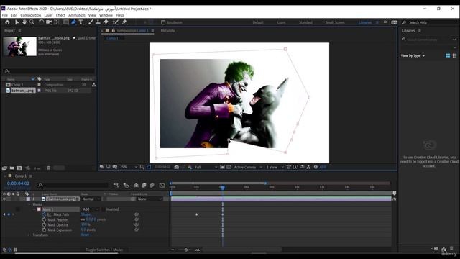The width and height of the screenshot is (460, 259).
Task: Switch to the Standard workspace
Action: [x=305, y=22]
